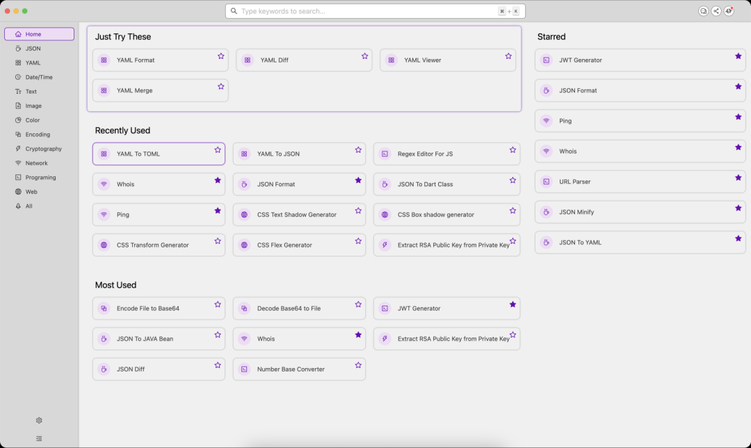The width and height of the screenshot is (751, 448).
Task: Open the Web globe icon in sidebar
Action: tap(18, 192)
